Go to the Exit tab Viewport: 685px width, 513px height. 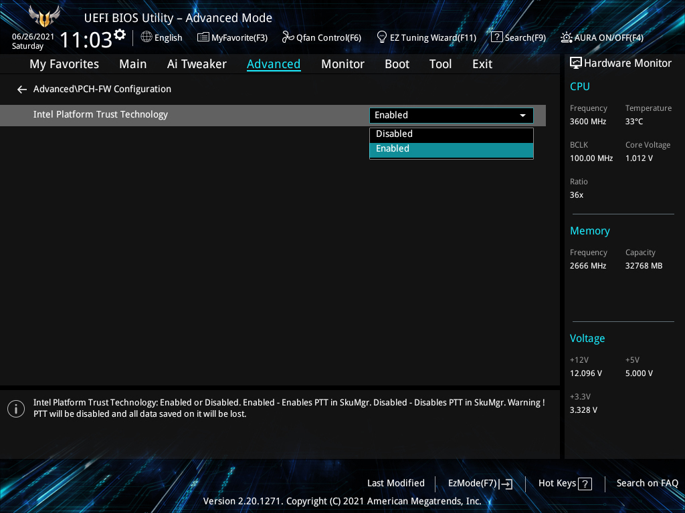pos(482,64)
